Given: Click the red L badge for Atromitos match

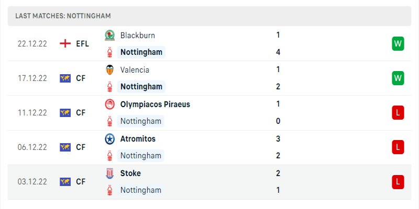Looking at the screenshot, I should (x=398, y=147).
